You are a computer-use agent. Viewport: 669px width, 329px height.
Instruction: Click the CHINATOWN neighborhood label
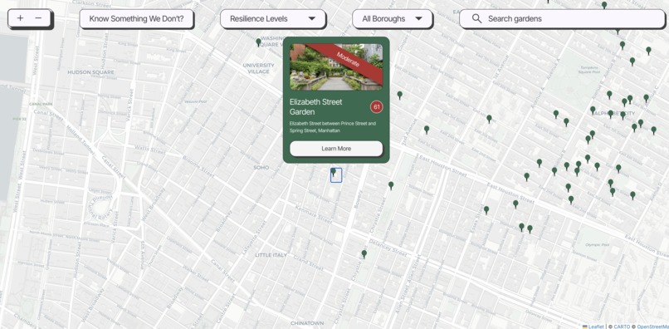coord(307,322)
